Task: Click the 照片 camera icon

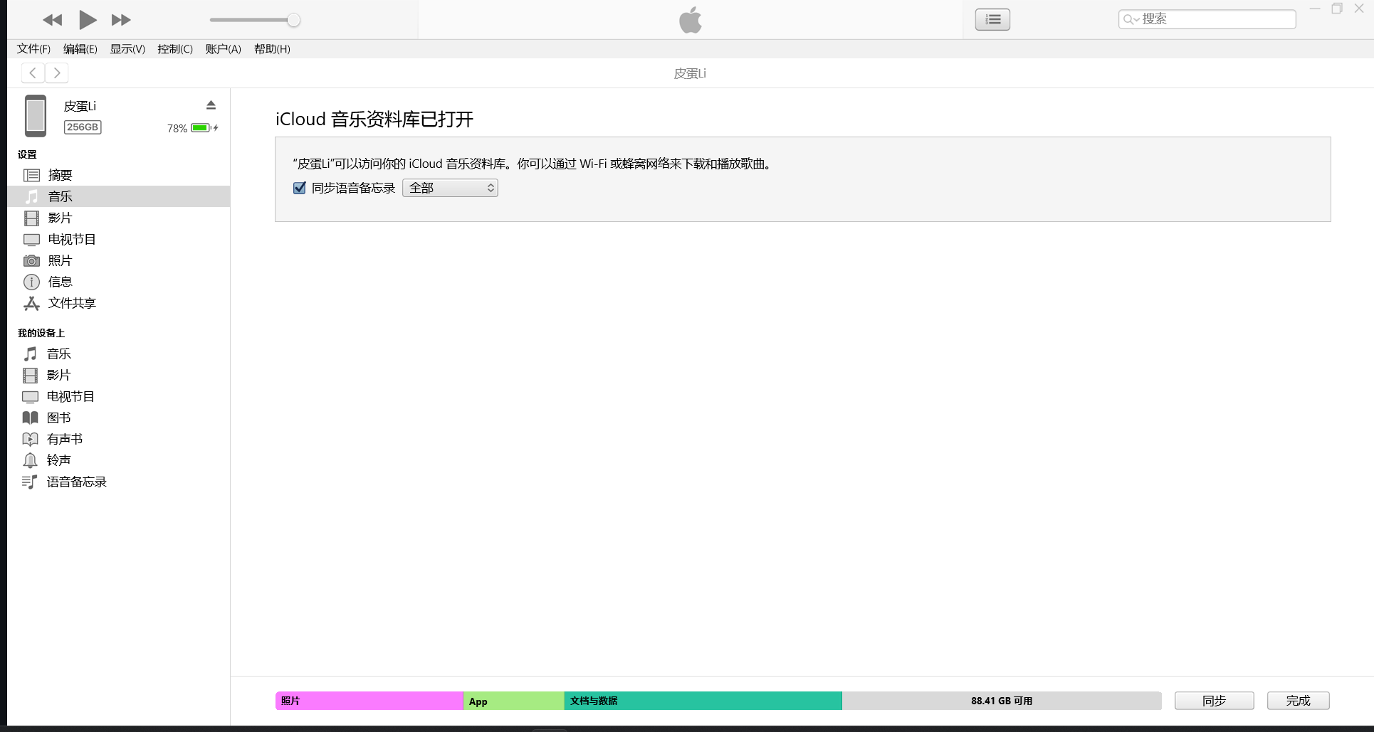Action: [31, 261]
